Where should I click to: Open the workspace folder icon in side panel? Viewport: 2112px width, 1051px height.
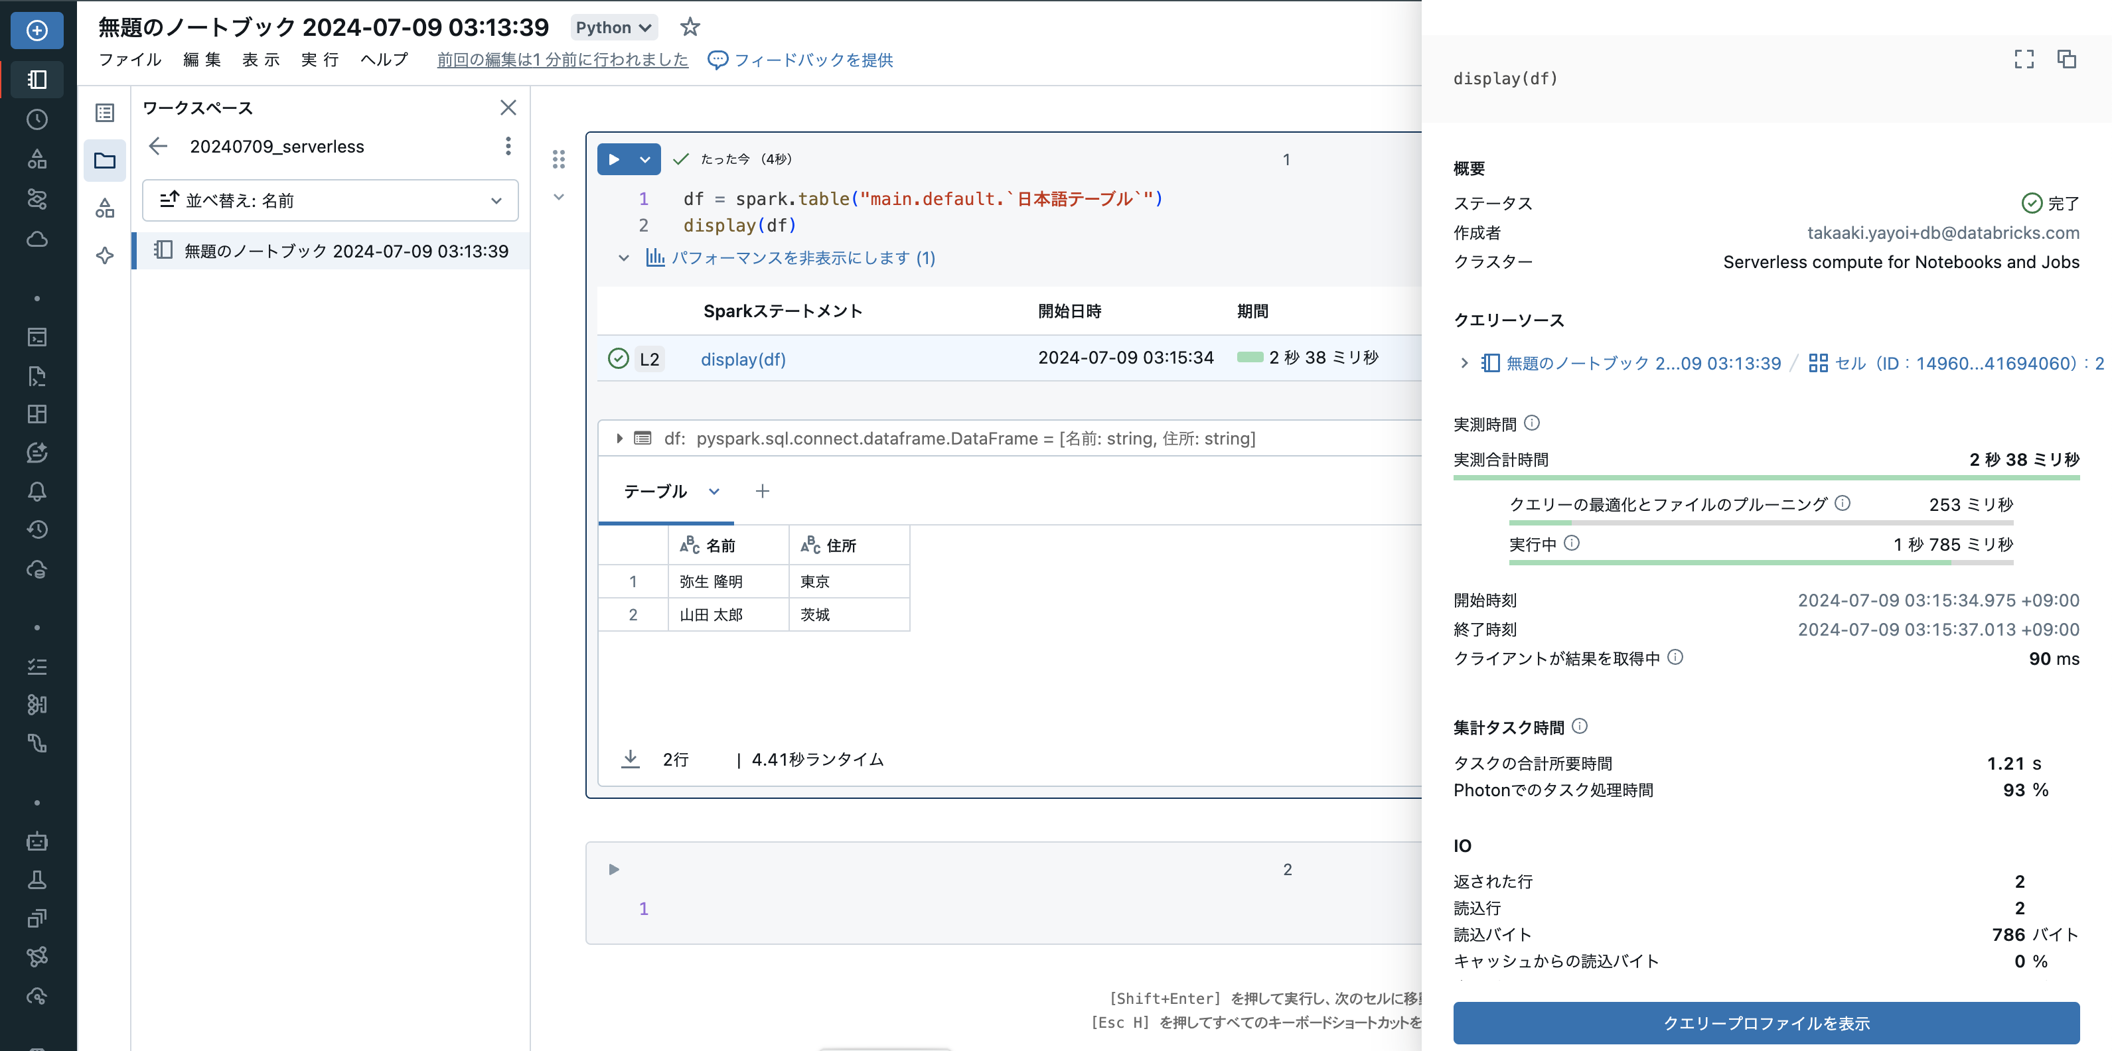click(105, 161)
